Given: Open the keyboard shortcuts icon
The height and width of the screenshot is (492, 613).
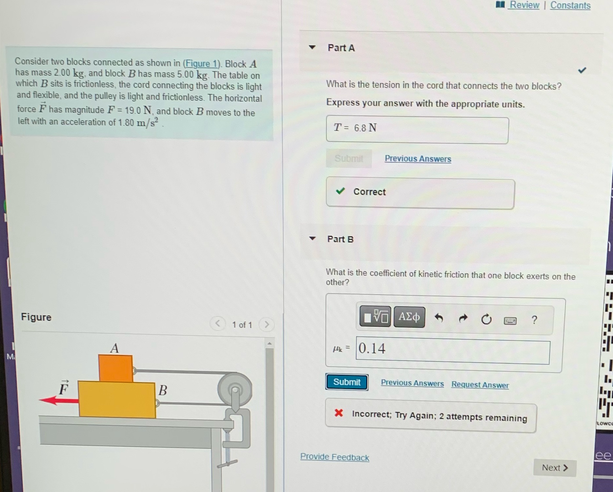Looking at the screenshot, I should (x=510, y=321).
